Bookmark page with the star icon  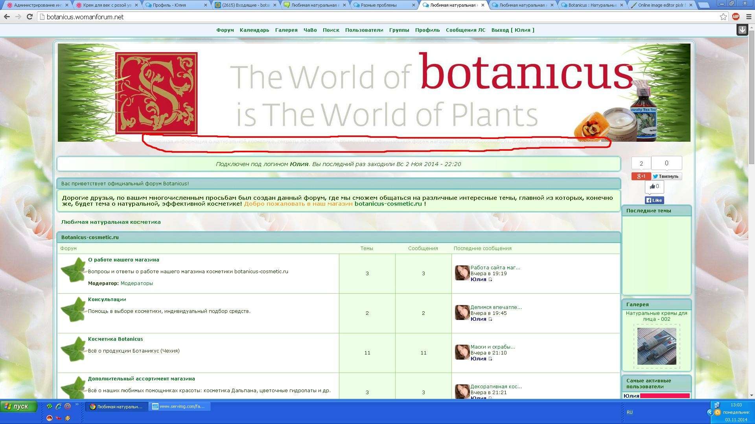pos(723,16)
